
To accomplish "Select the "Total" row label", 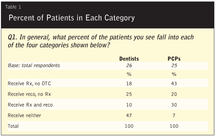I will (x=13, y=126).
